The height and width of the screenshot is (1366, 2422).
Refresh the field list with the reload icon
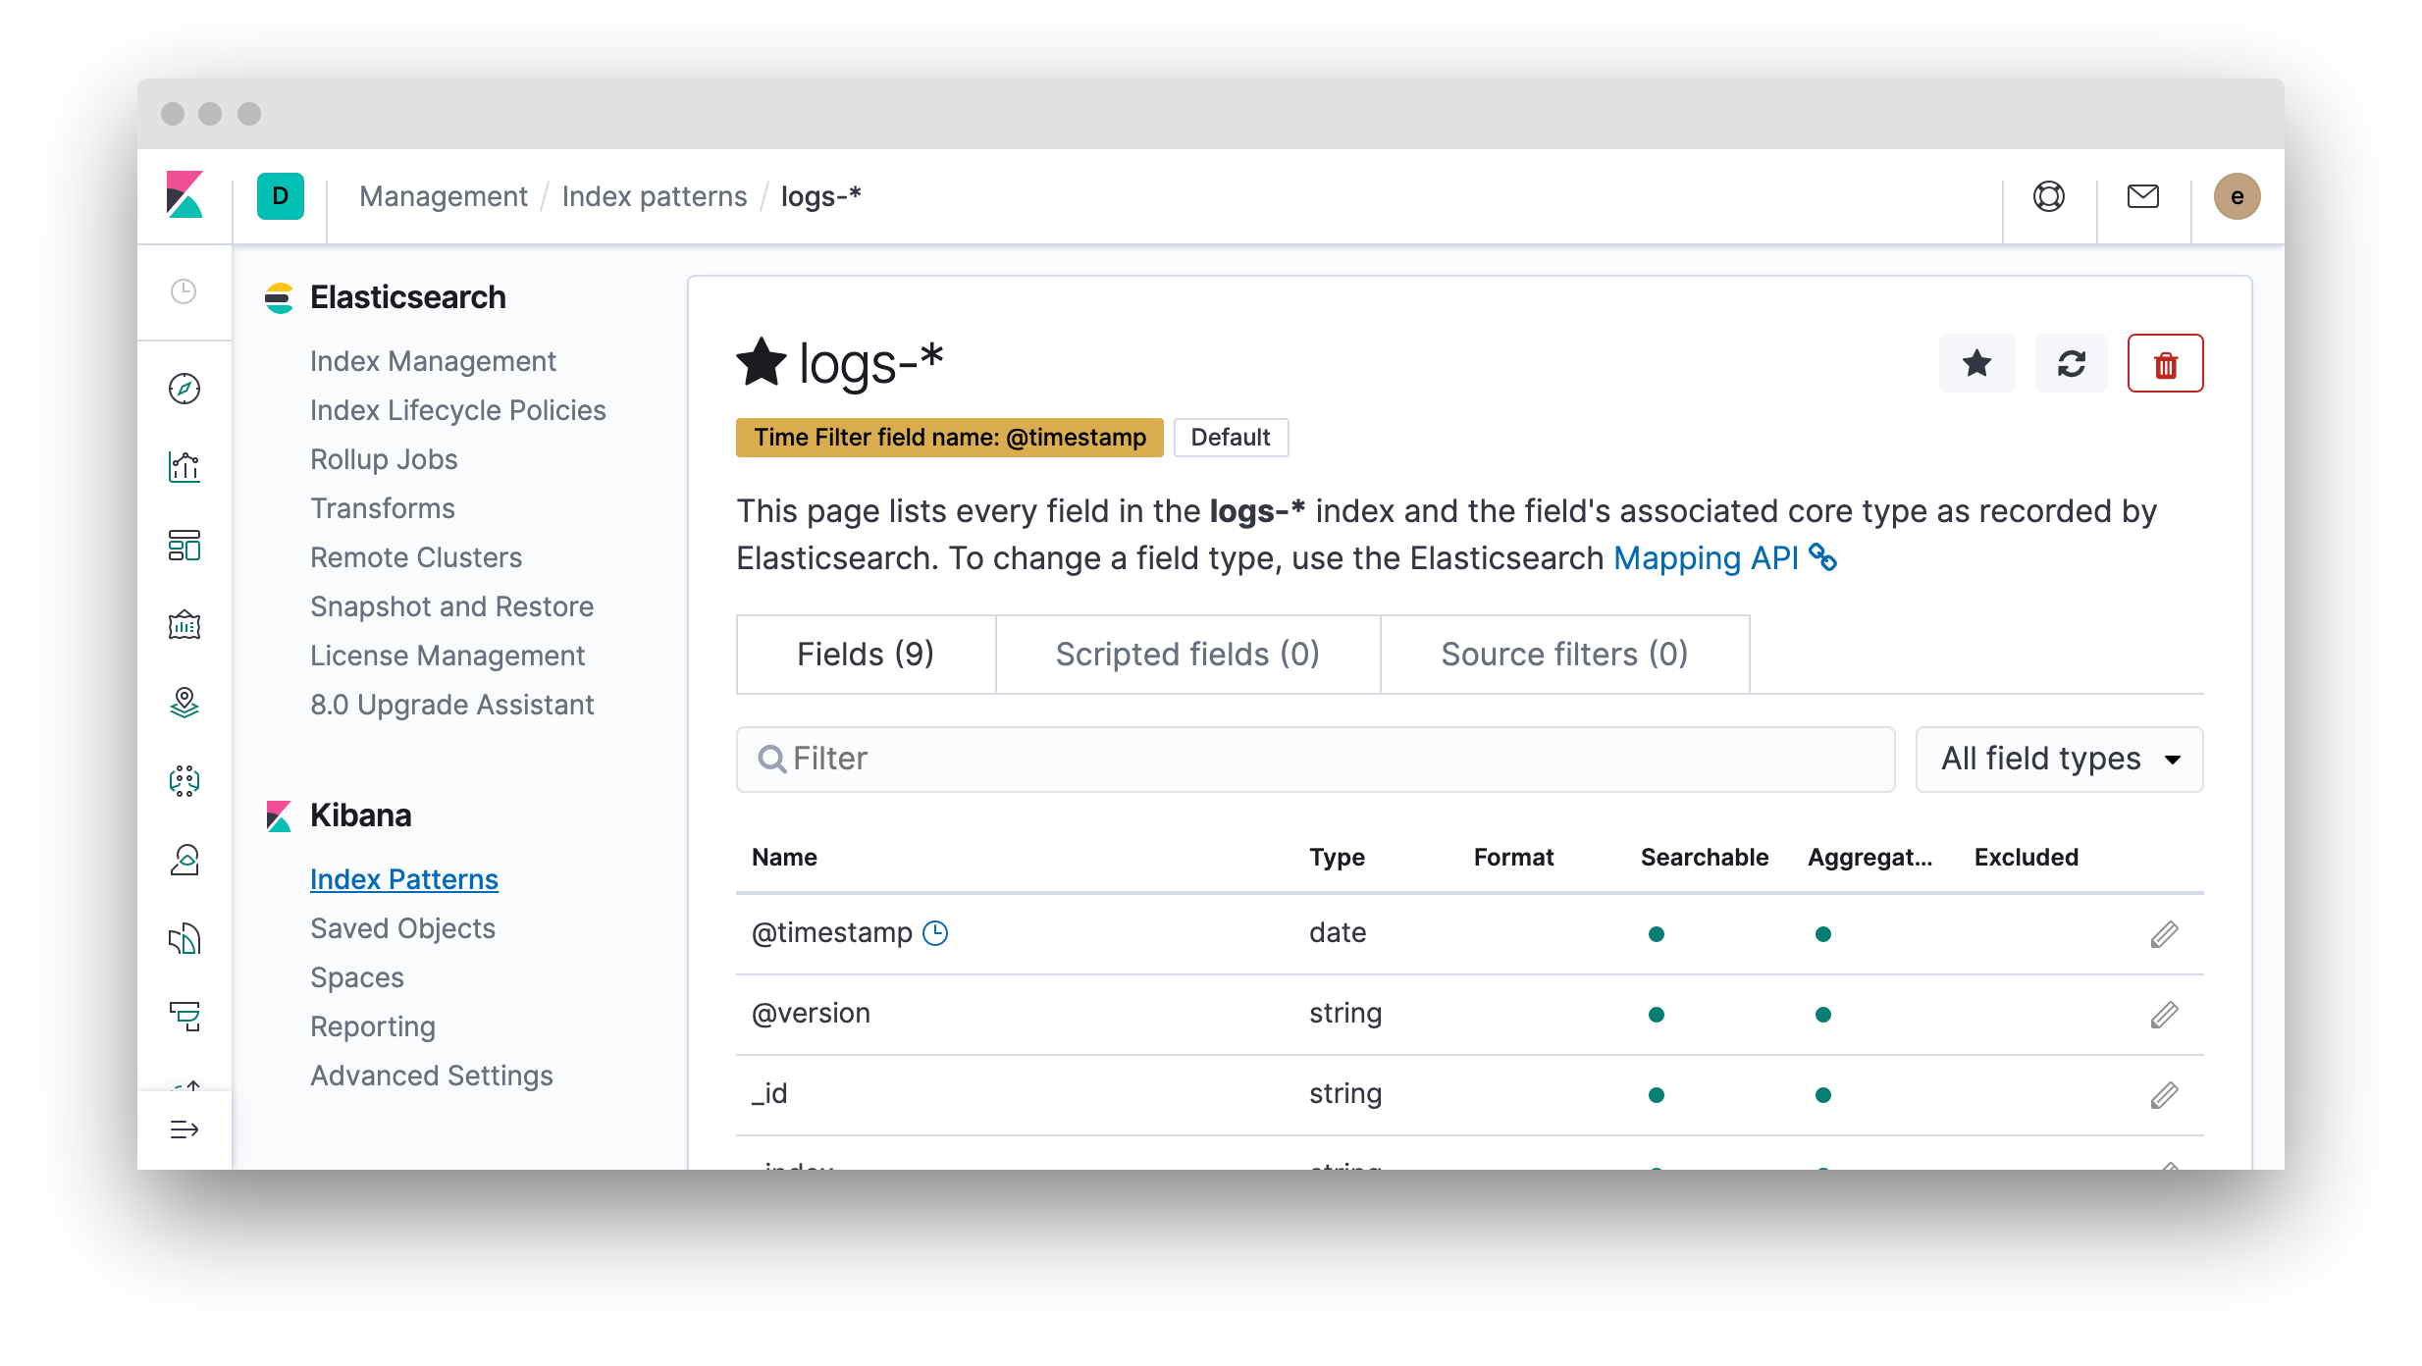pos(2071,364)
